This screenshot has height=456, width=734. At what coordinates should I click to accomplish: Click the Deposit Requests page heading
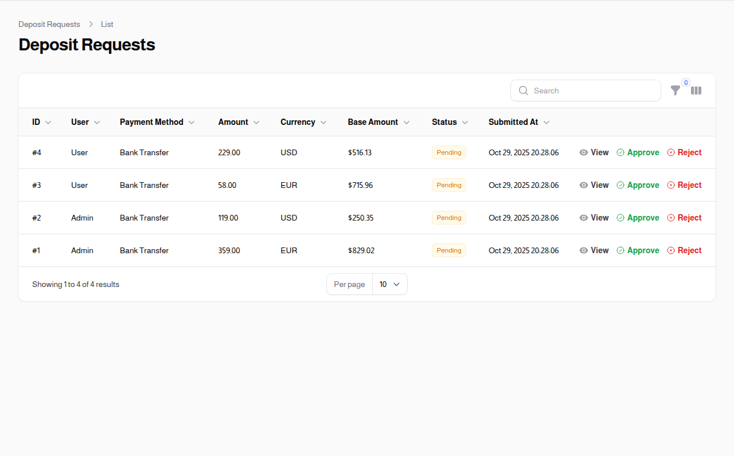(x=87, y=45)
